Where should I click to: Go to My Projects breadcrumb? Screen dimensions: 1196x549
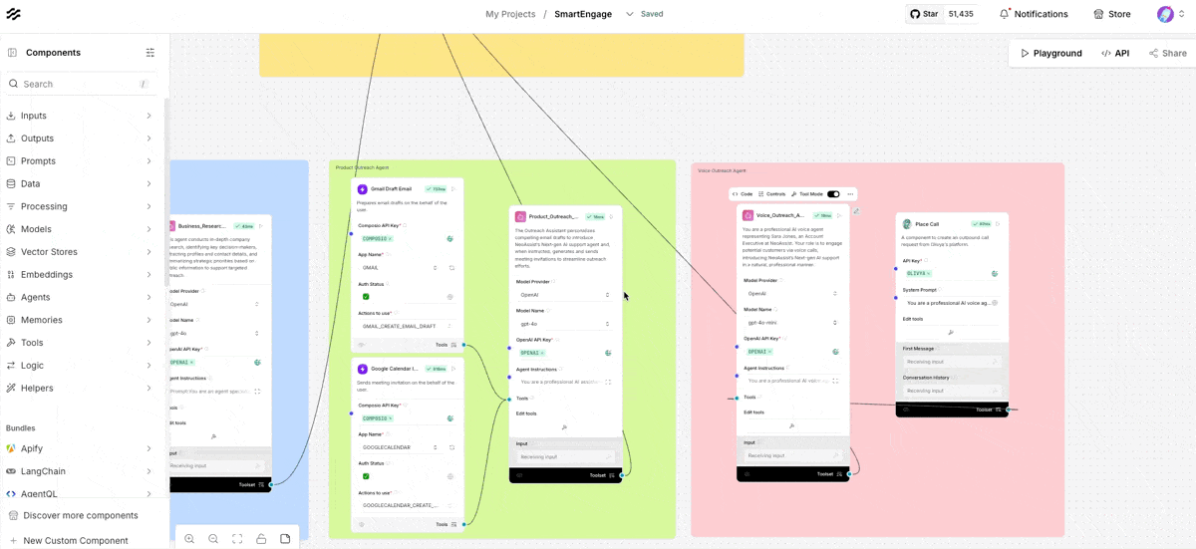coord(510,14)
